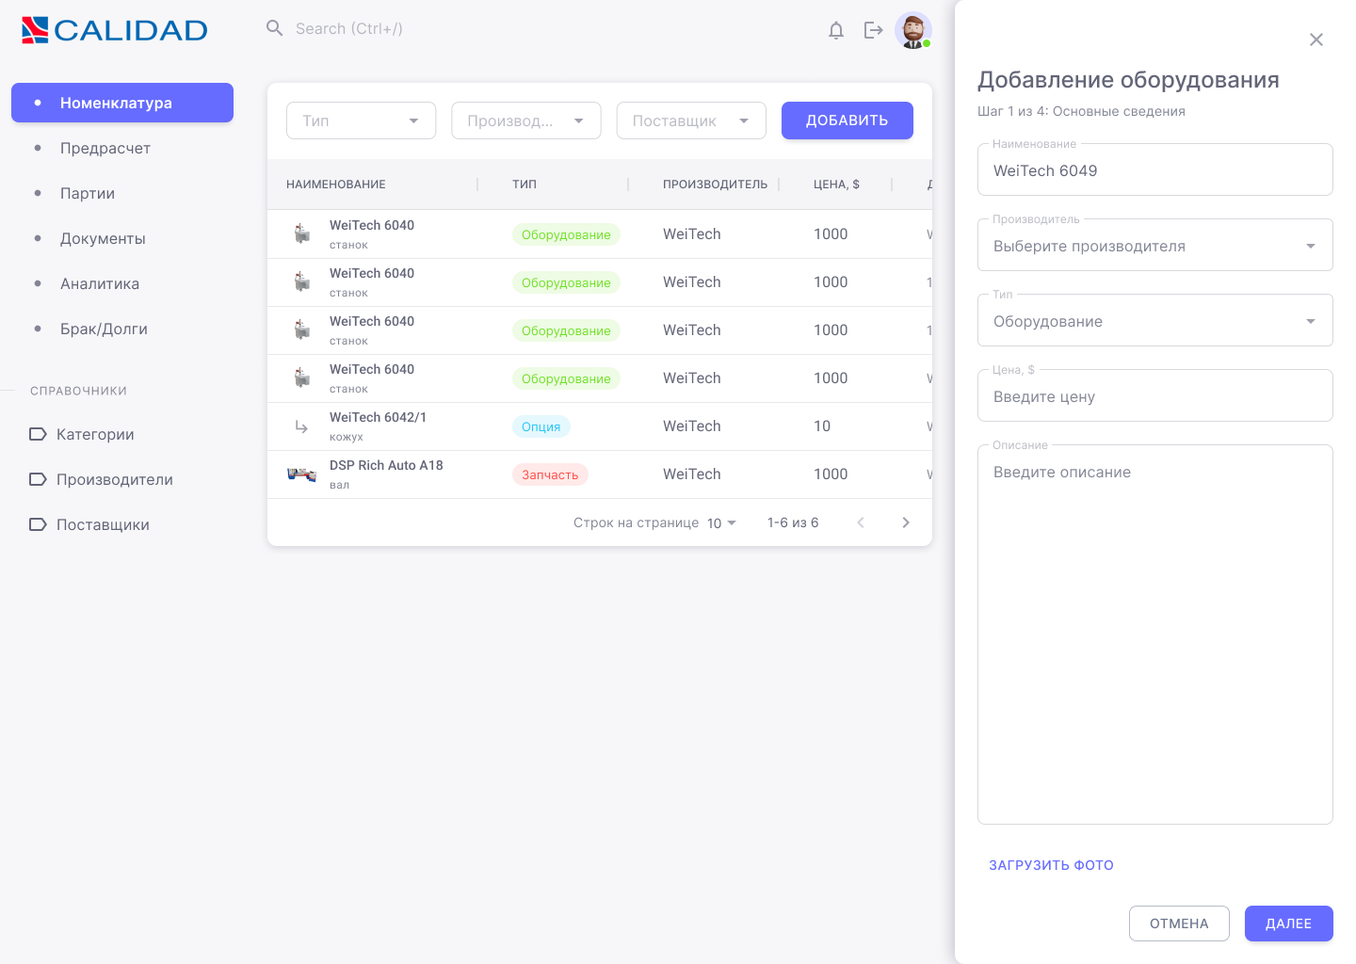This screenshot has height=964, width=1356.
Task: Click the logout icon
Action: [874, 30]
